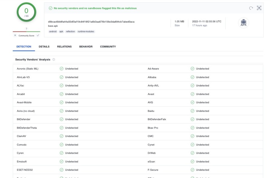Click the AhnLab-V3 vendor name
The image size is (271, 178).
click(x=23, y=77)
